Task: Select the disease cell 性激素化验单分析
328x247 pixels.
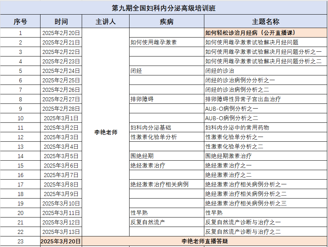Action: 167,137
